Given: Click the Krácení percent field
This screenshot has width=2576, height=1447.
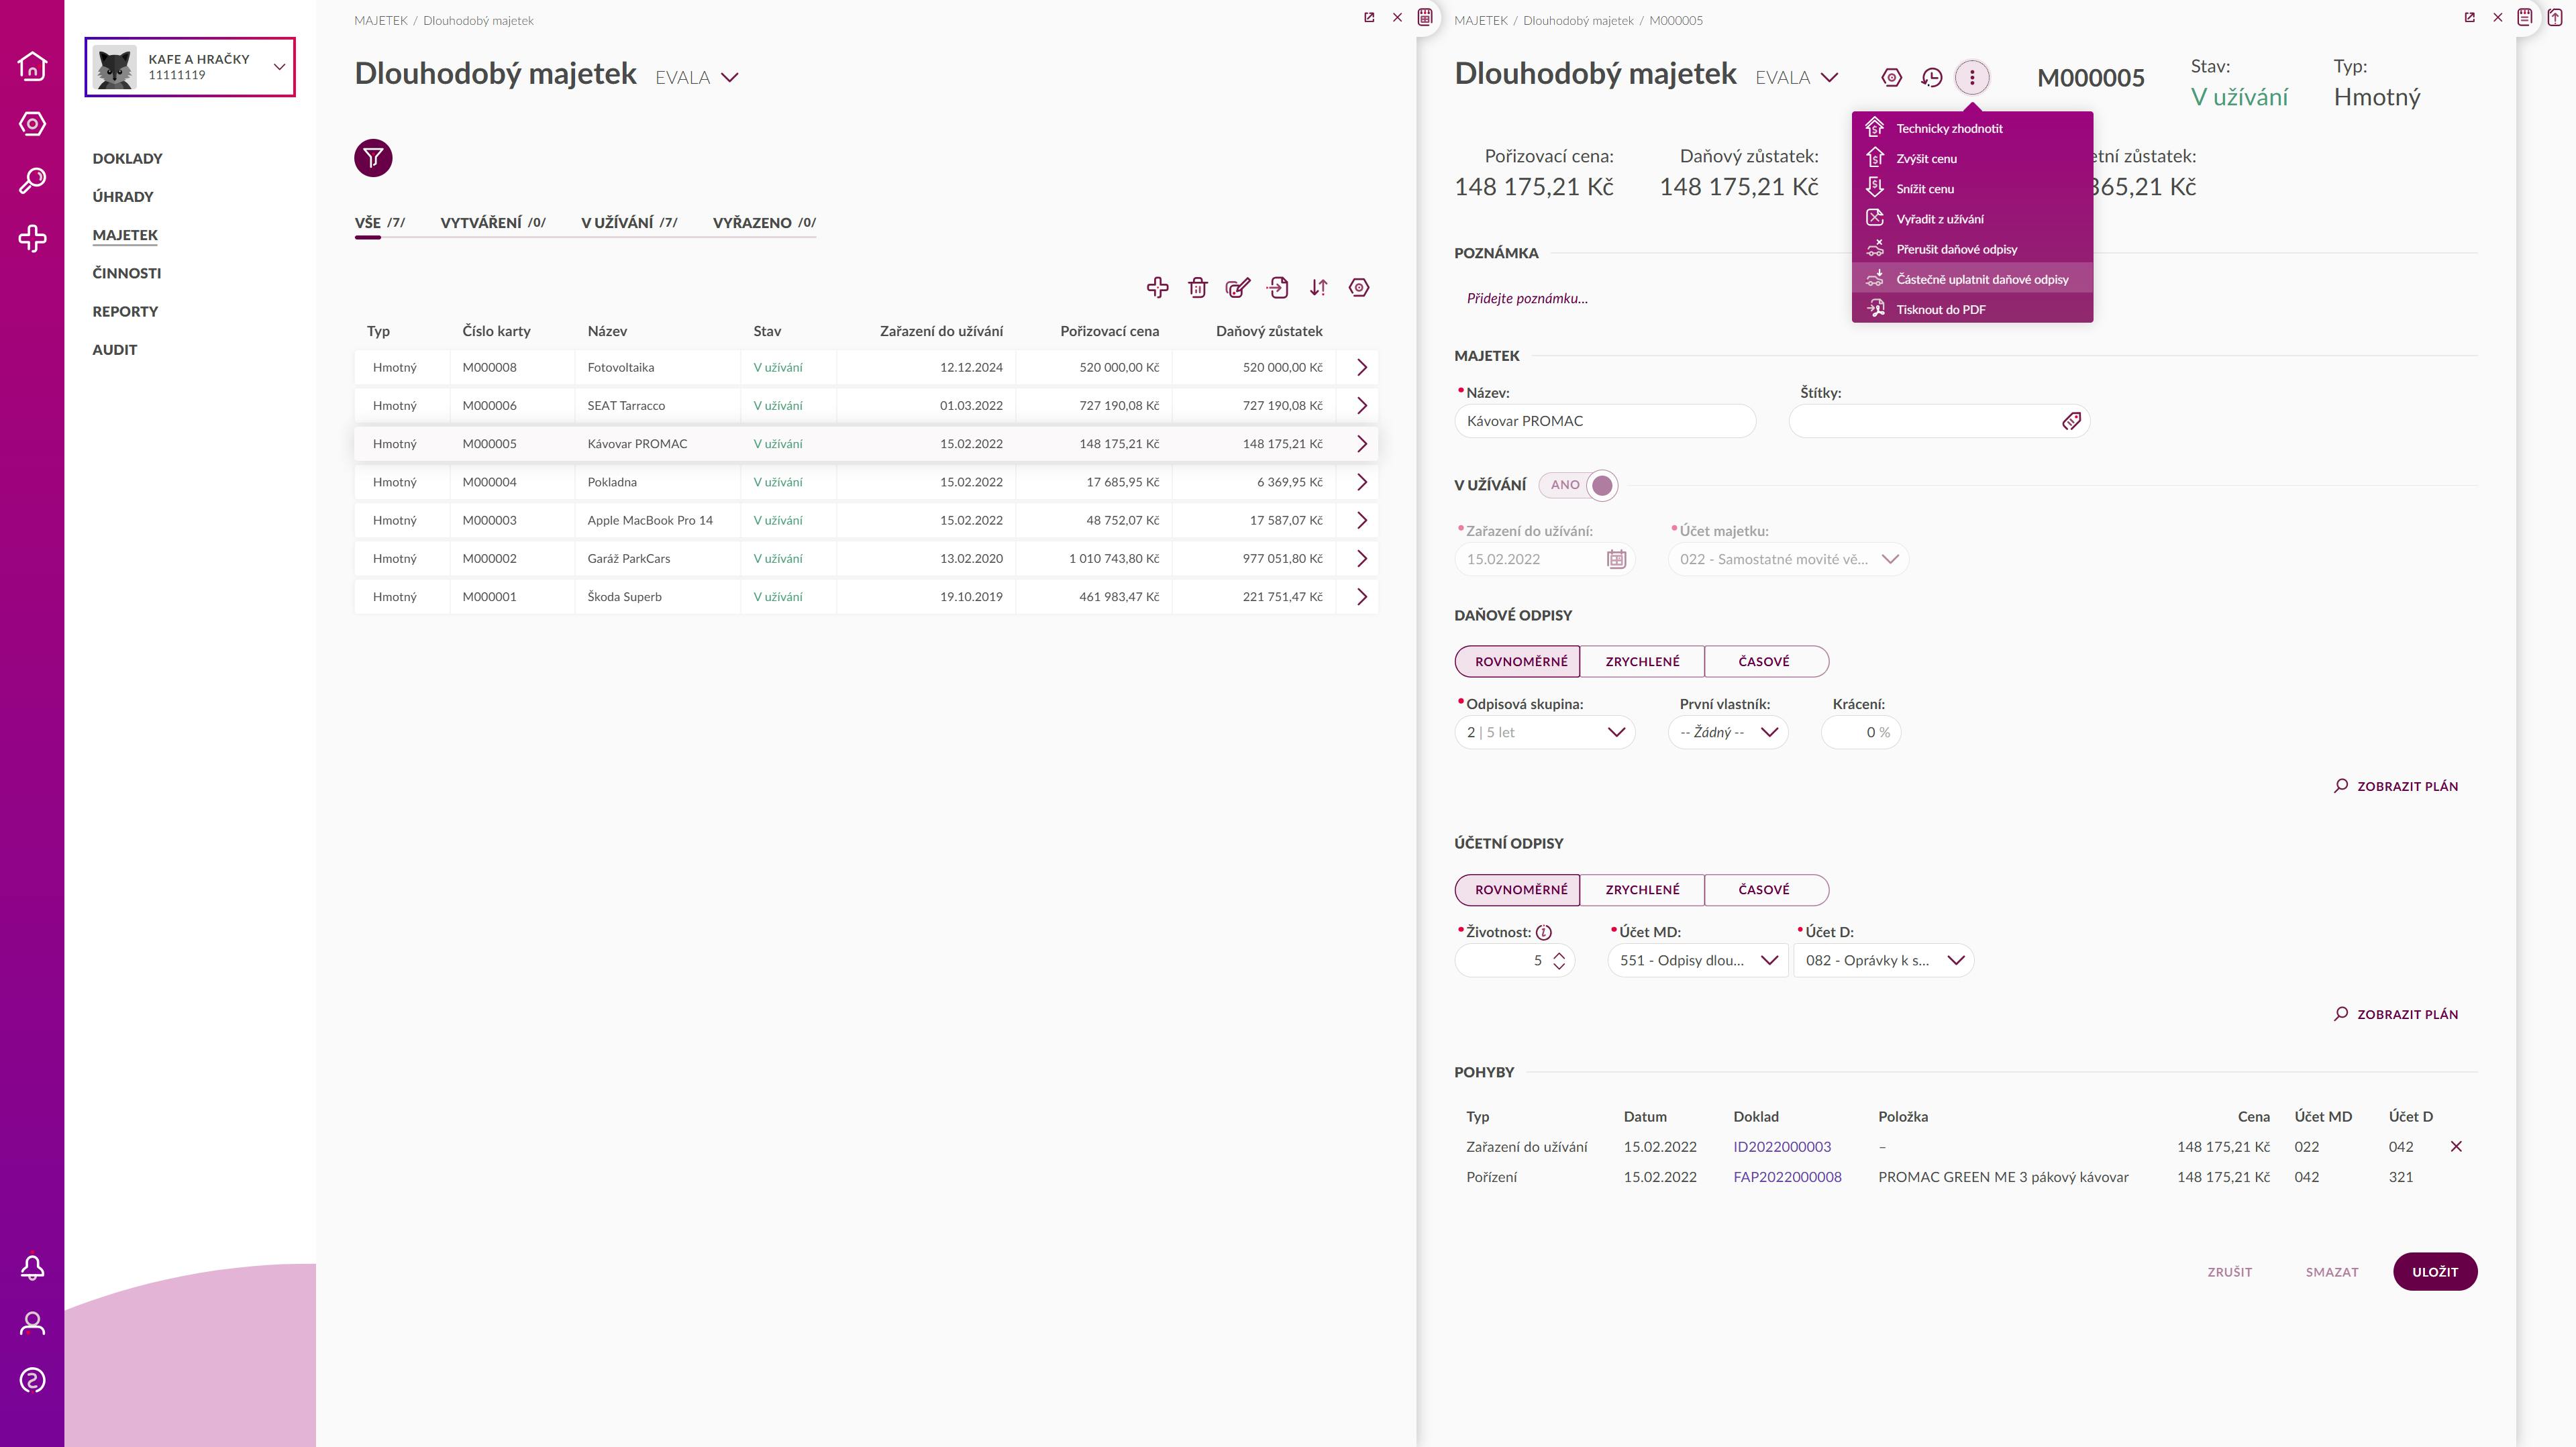Looking at the screenshot, I should click(x=1861, y=732).
